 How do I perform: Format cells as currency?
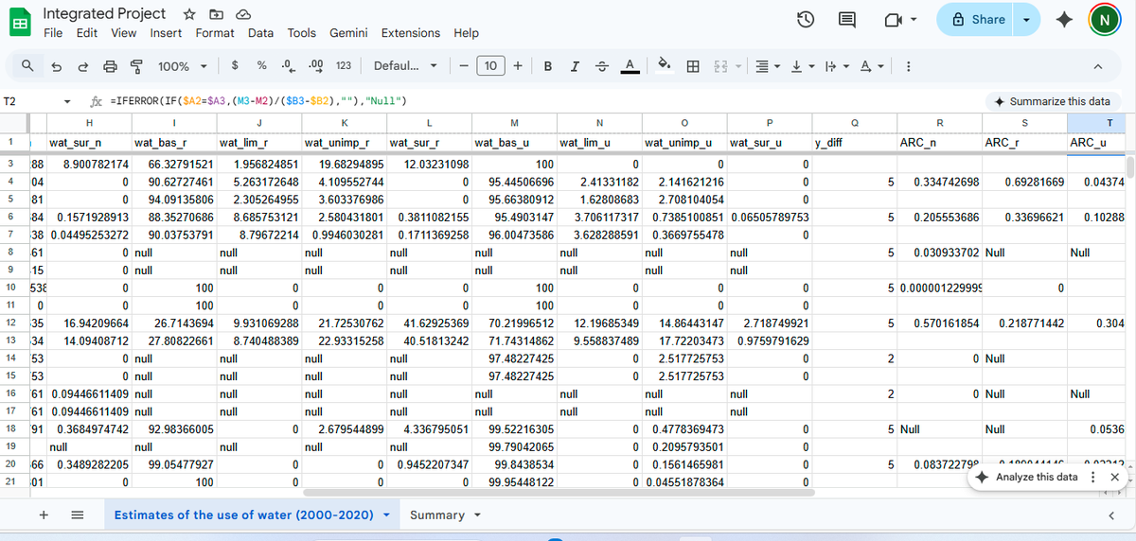[235, 66]
